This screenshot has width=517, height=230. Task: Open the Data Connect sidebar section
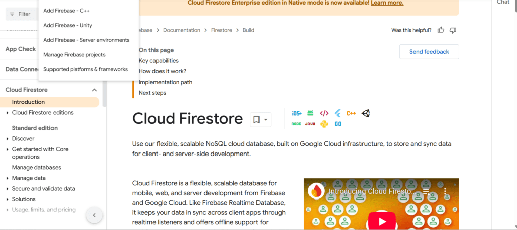click(x=22, y=69)
